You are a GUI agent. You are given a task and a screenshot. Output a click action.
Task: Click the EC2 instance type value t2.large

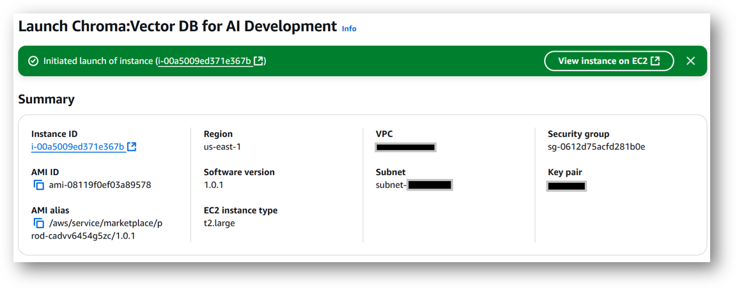[x=219, y=223]
